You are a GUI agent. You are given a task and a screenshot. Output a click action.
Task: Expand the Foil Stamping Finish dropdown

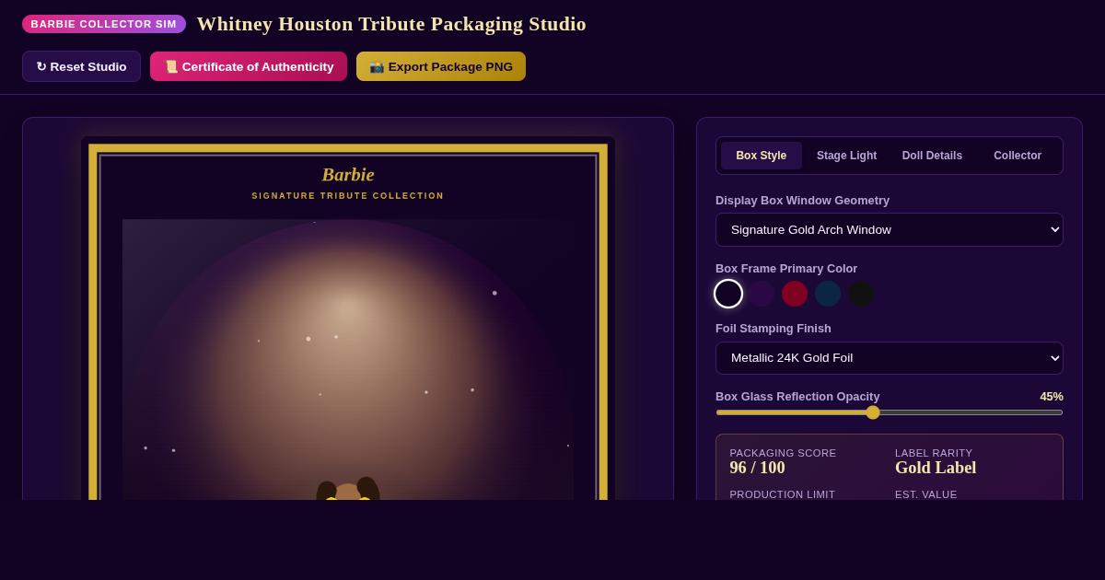point(890,358)
